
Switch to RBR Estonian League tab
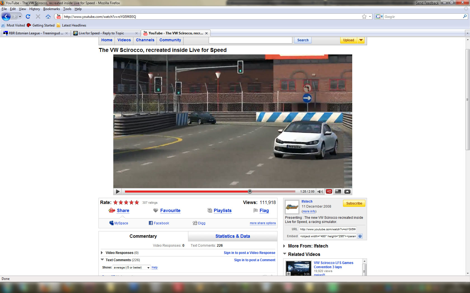pos(36,33)
